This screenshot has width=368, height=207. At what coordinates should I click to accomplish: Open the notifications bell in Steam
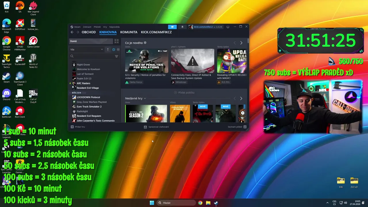(182, 27)
